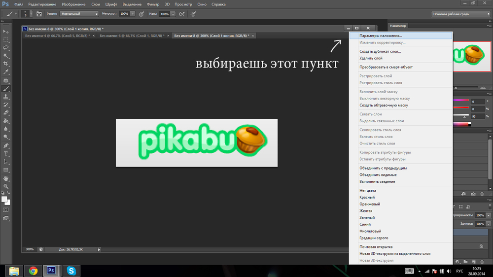The width and height of the screenshot is (493, 277).
Task: Toggle the brush panel button in options bar
Action: (39, 14)
